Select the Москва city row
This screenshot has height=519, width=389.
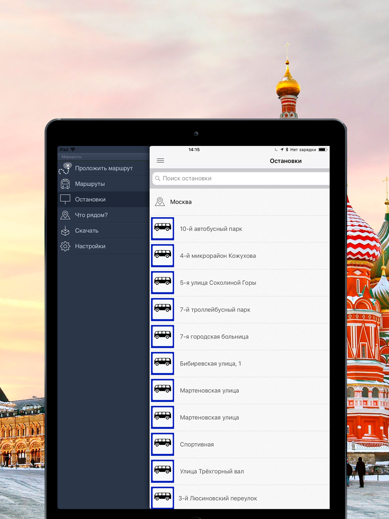[240, 202]
